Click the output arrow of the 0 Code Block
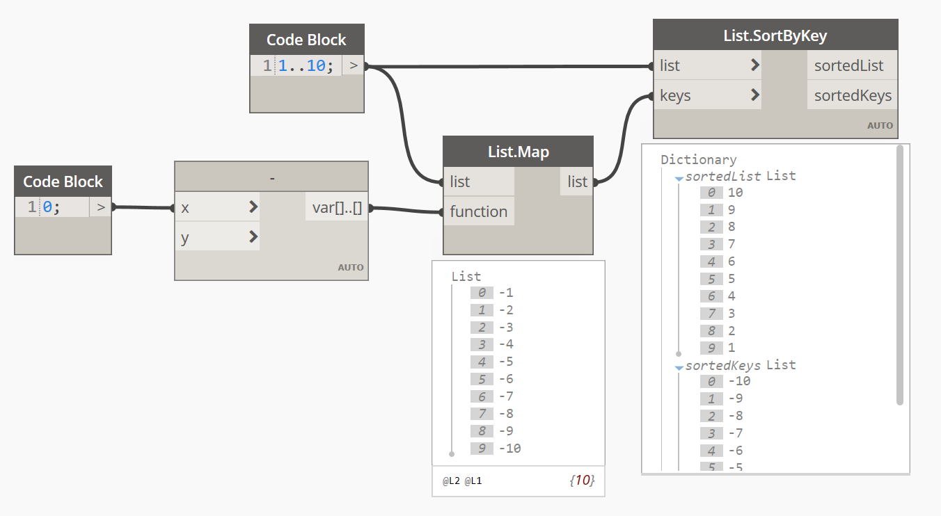The image size is (941, 516). pos(101,207)
